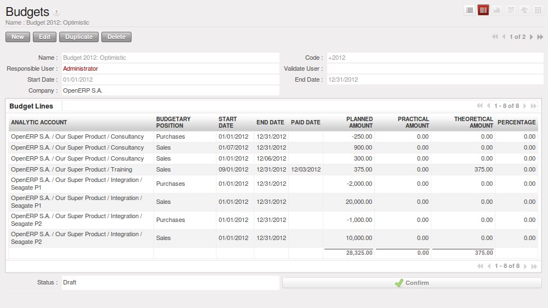
Task: Select the Seagate P2 Purchases row
Action: [x=273, y=220]
